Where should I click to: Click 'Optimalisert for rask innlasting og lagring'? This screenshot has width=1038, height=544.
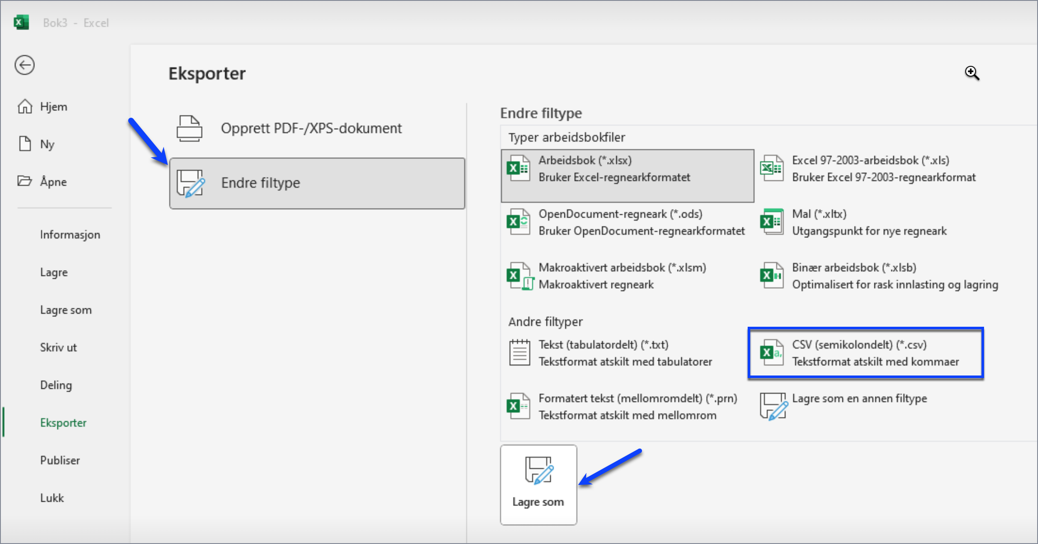[x=895, y=285]
